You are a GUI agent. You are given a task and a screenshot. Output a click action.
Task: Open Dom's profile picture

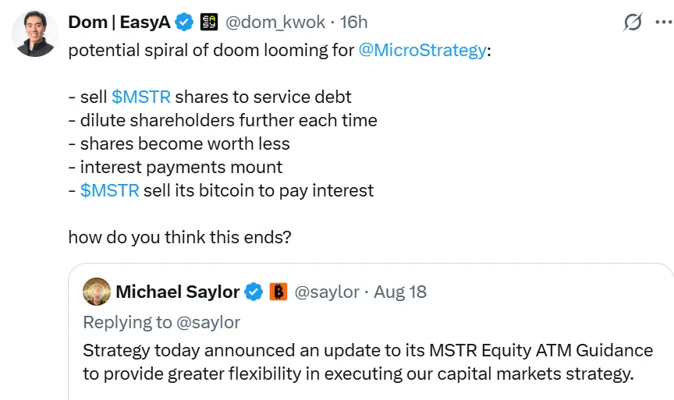coord(34,34)
